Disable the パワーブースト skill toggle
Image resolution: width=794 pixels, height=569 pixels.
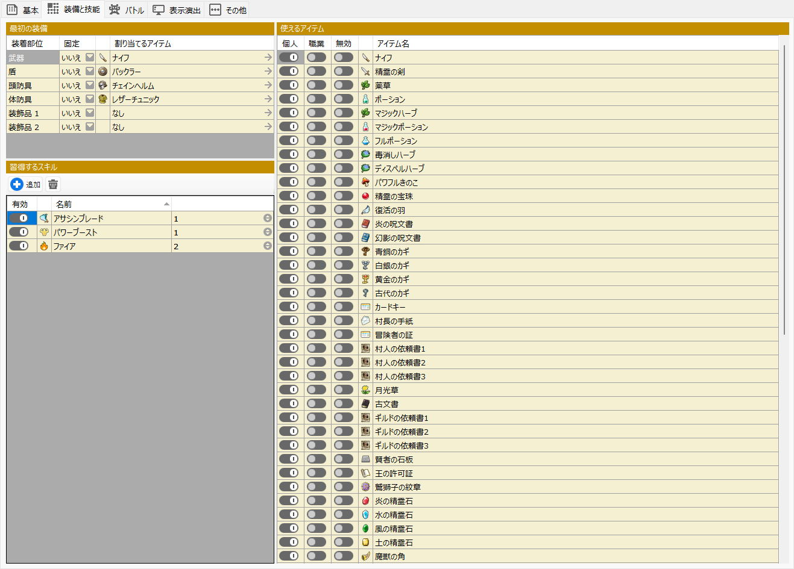19,232
